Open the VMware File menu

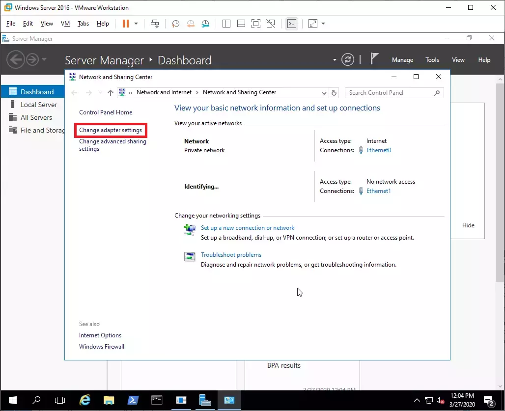pyautogui.click(x=11, y=24)
